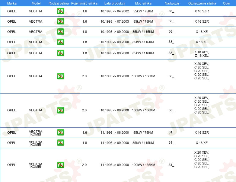Click the Marka column header
Screen dimensions: 236x182
coord(12,3)
